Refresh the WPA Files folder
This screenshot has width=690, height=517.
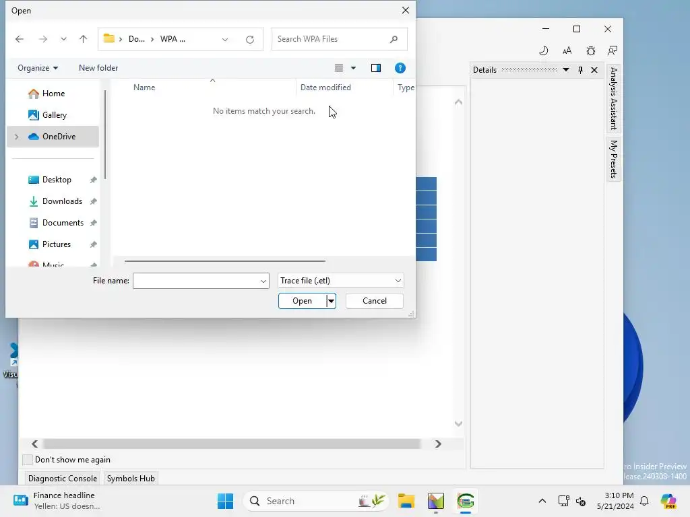coord(250,40)
